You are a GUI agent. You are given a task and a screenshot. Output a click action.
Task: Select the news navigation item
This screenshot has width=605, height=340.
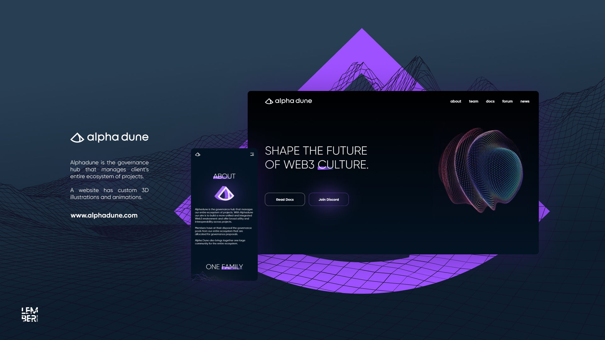coord(525,101)
